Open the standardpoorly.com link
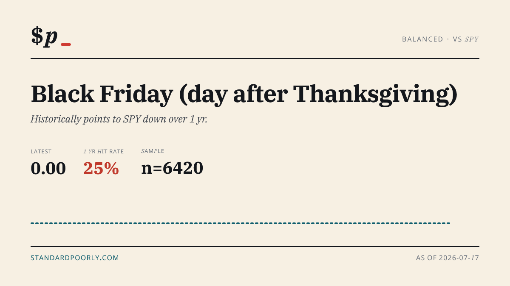 75,258
